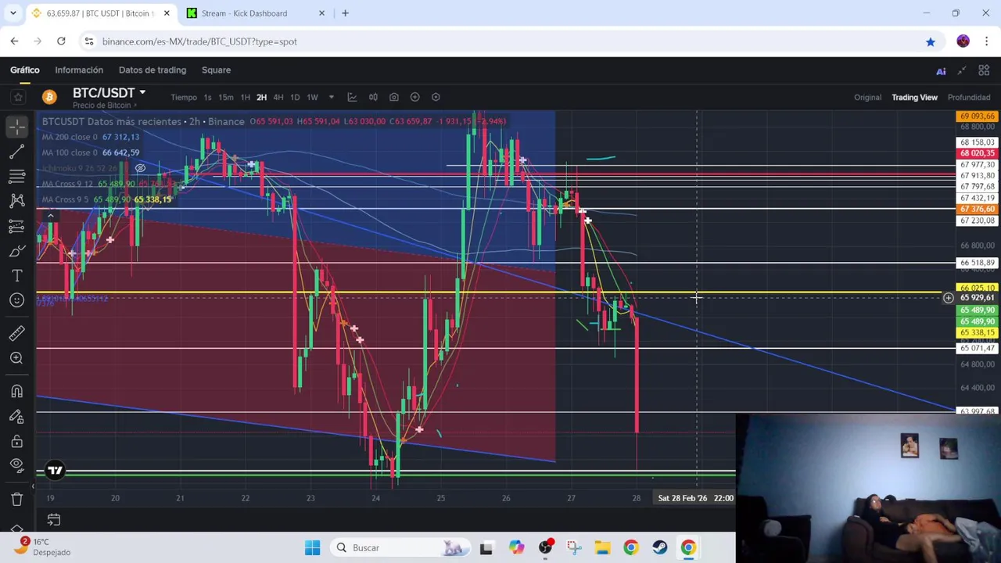Collapse the drawing toolbar side arrow
Image resolution: width=1001 pixels, height=563 pixels.
click(x=33, y=486)
